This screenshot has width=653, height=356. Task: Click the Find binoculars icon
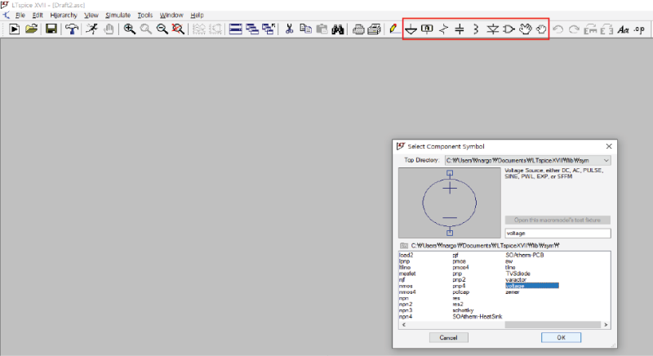coord(338,29)
